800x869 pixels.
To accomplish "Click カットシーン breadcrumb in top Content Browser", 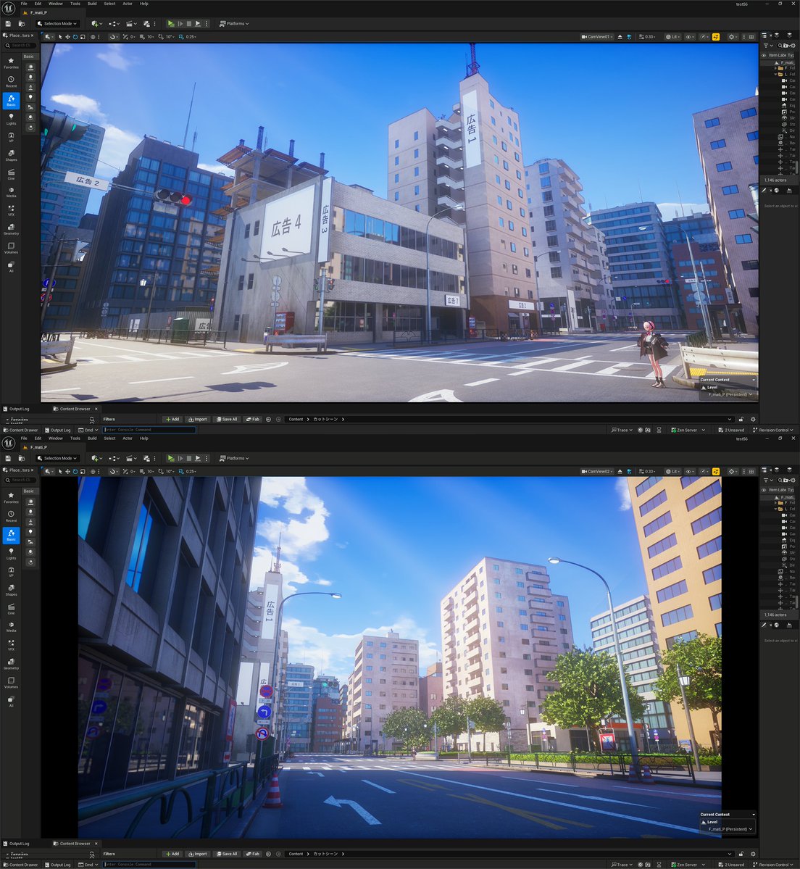I will (326, 420).
